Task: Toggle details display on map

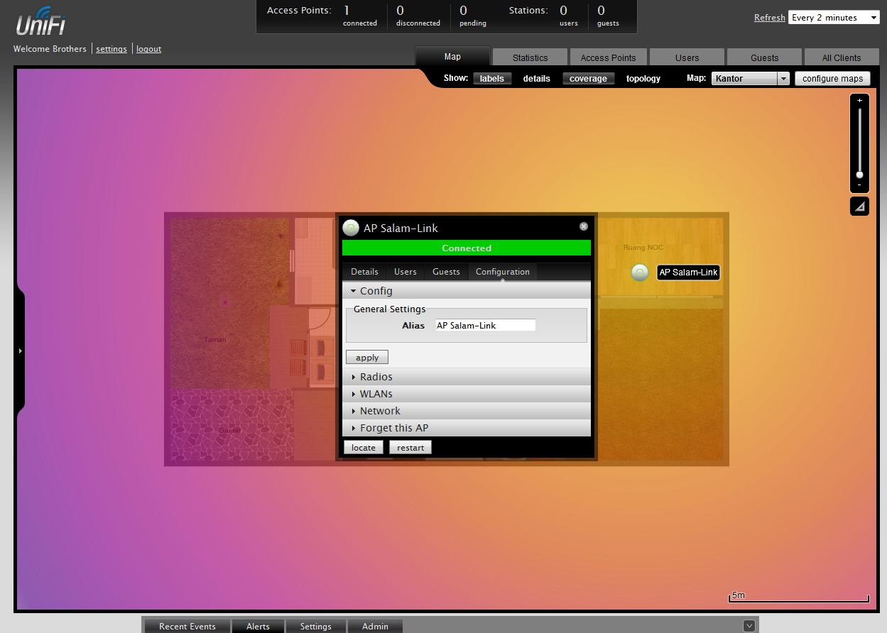Action: pos(537,79)
